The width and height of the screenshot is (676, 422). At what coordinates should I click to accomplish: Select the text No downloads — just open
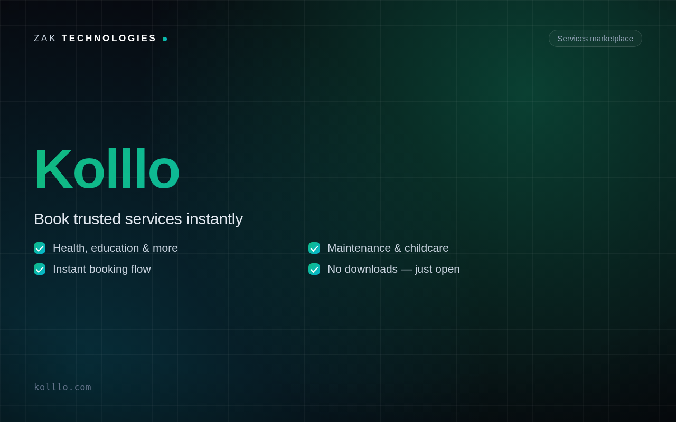(393, 269)
